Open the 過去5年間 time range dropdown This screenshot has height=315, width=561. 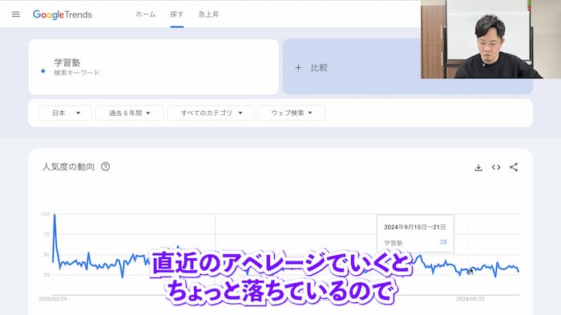click(x=129, y=113)
